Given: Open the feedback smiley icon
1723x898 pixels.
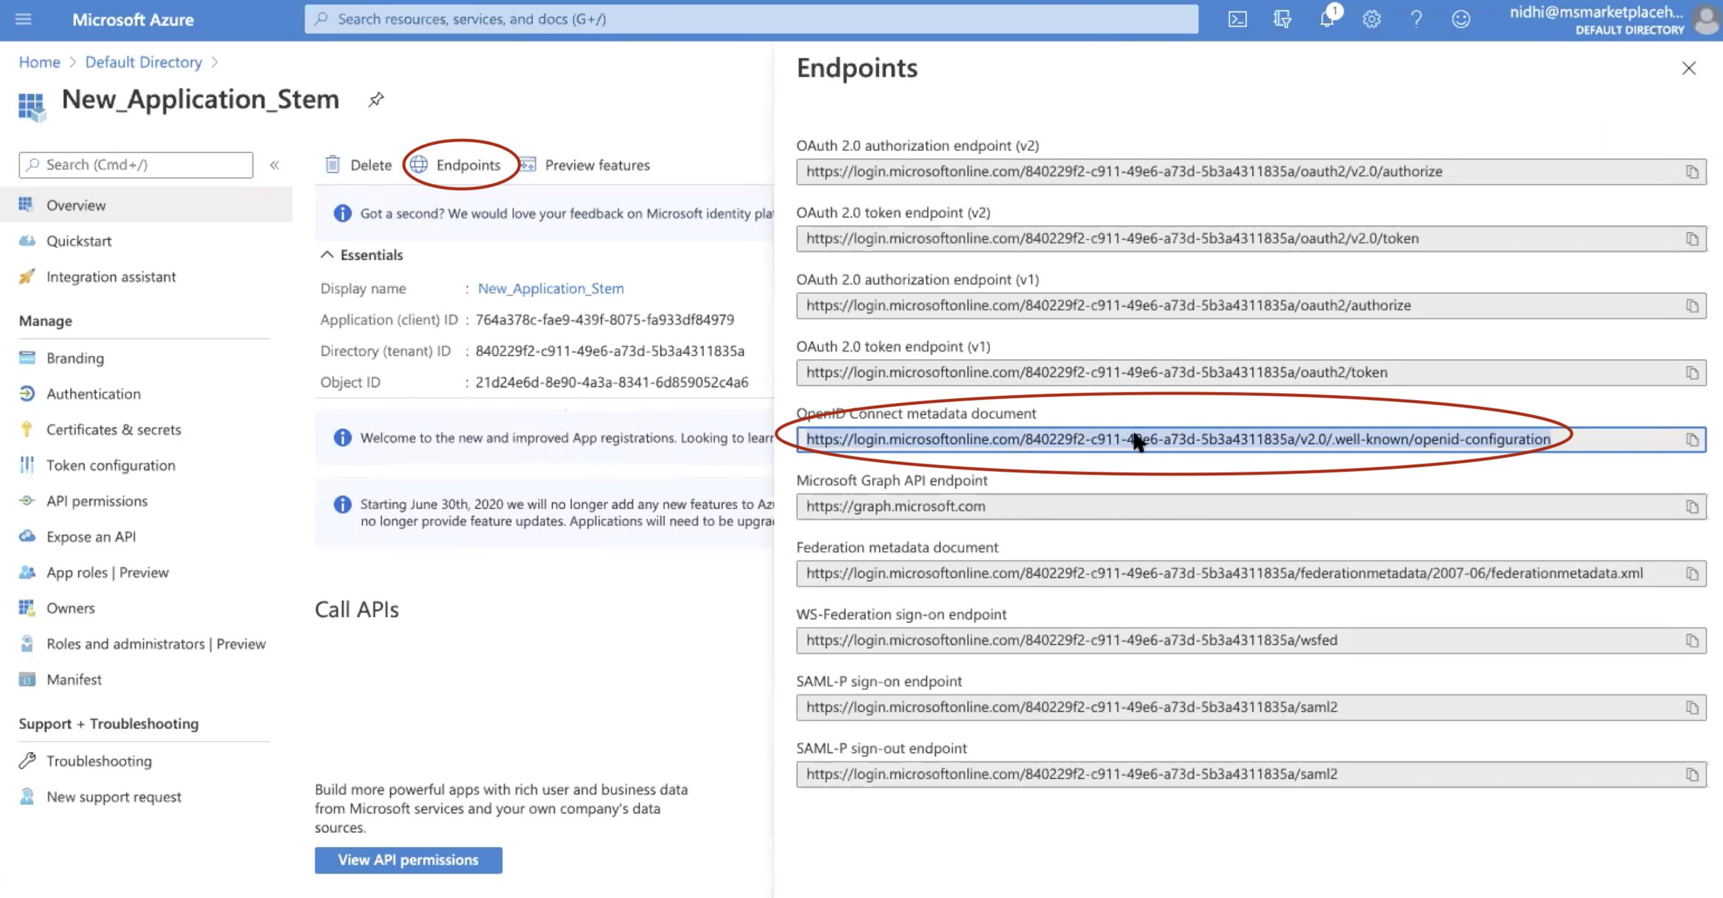Looking at the screenshot, I should point(1461,19).
